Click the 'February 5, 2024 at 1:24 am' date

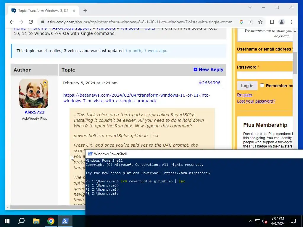click(x=90, y=83)
